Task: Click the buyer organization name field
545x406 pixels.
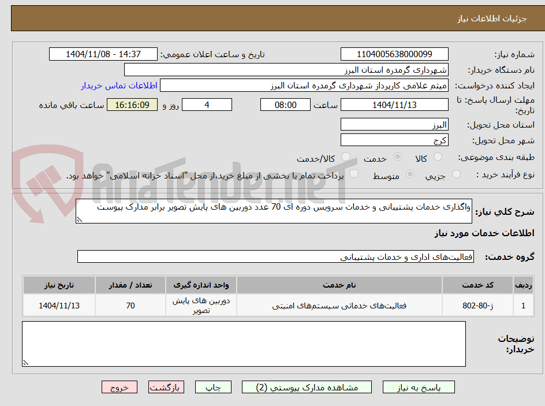Action: point(286,70)
